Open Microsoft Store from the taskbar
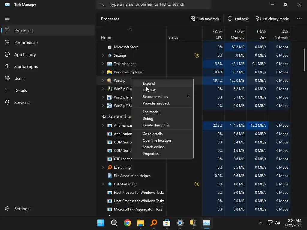Screen dimensions: 307x230 (167, 223)
